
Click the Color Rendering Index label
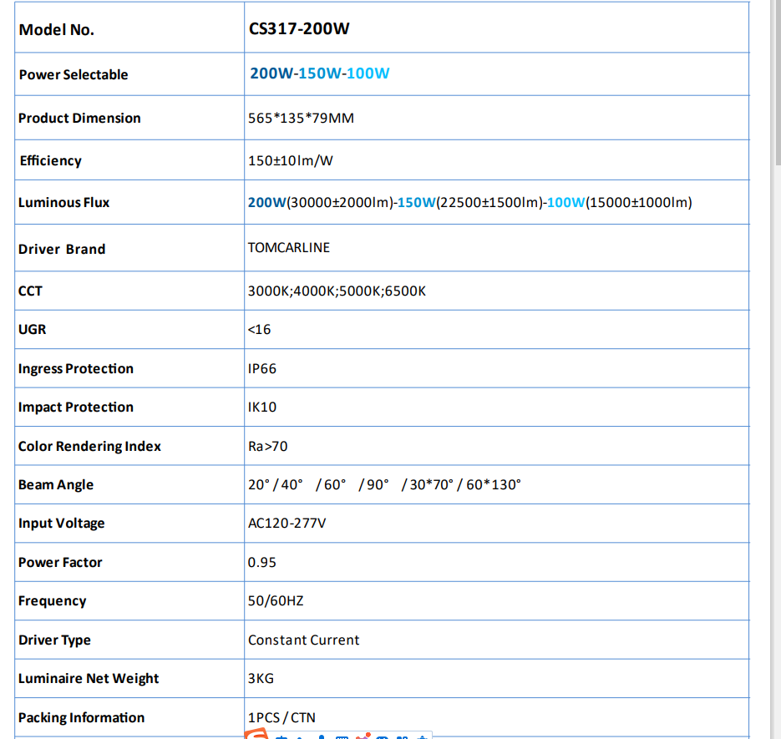point(89,446)
